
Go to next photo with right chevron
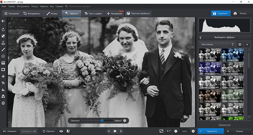click(121, 131)
